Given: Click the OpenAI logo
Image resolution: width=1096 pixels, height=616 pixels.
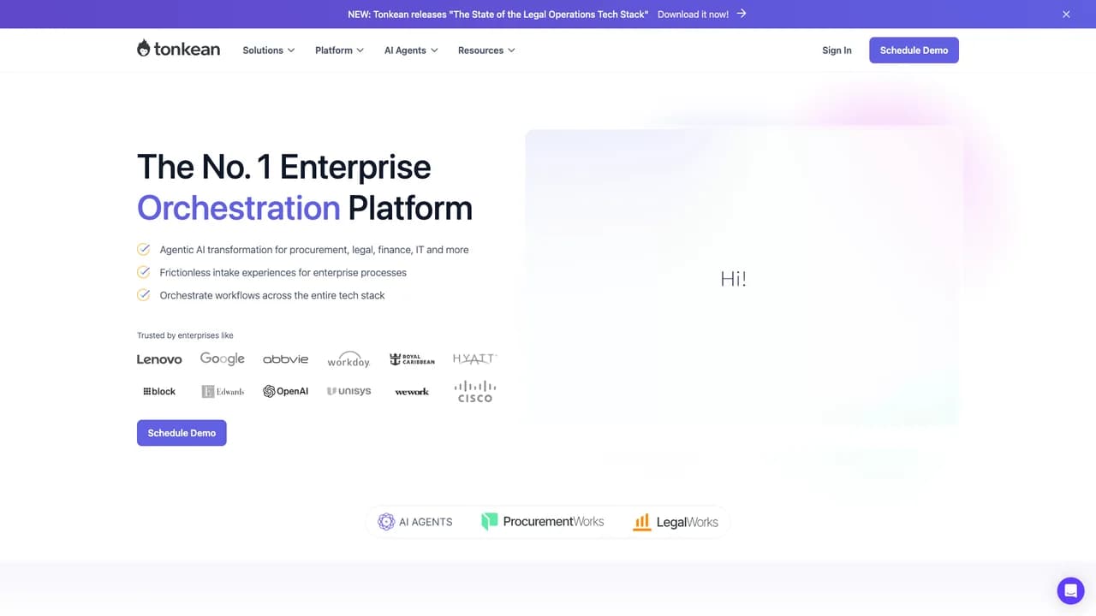Looking at the screenshot, I should pos(285,391).
